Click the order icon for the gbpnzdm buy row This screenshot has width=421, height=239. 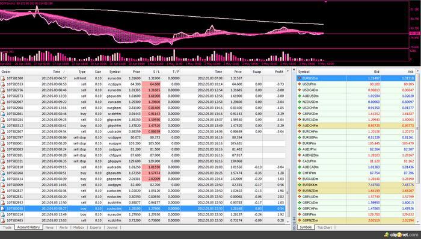click(x=2, y=179)
